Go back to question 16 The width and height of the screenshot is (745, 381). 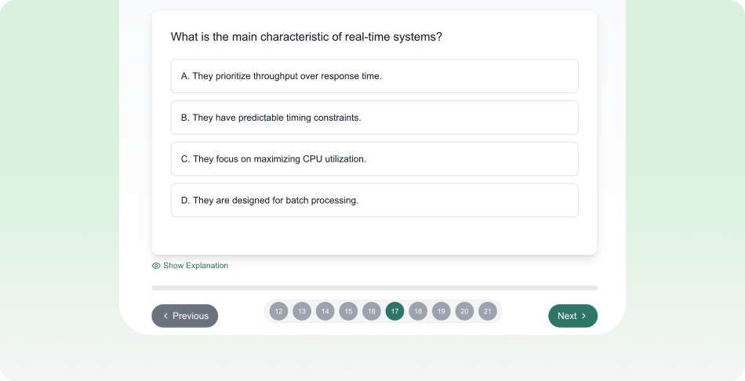372,311
